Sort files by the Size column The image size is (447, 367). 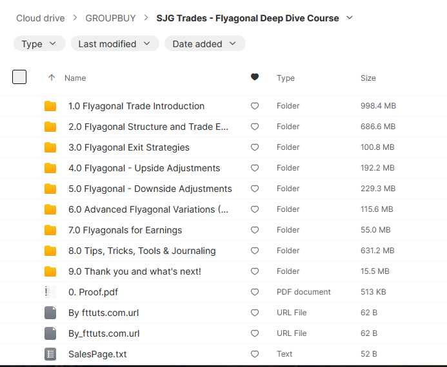click(368, 78)
